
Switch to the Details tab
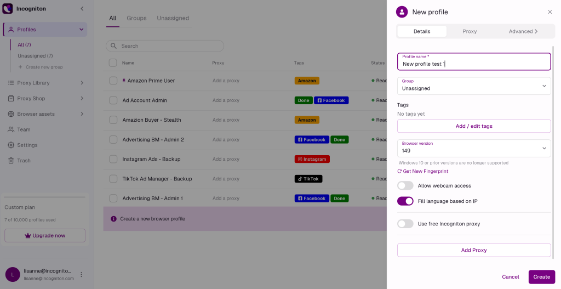coord(422,31)
